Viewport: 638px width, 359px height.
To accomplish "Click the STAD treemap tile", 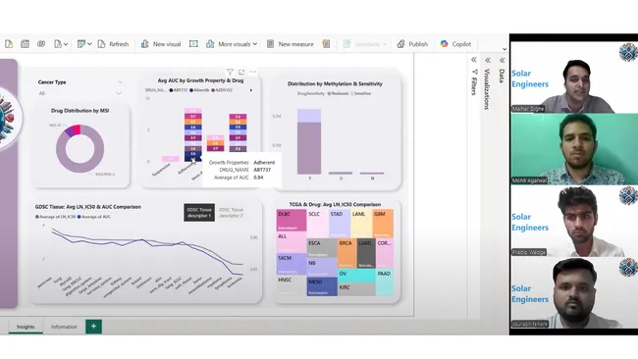I will (x=340, y=224).
